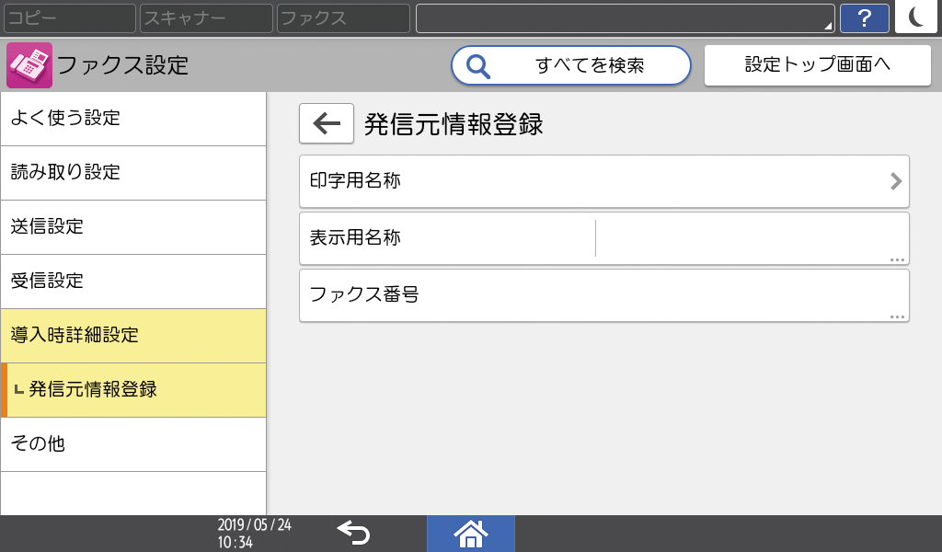942x552 pixels.
Task: Select the highlighted 導入時詳細設定 item
Action: tap(133, 336)
